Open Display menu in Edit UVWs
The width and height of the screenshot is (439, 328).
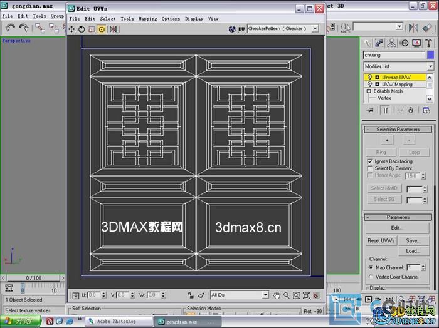(194, 19)
